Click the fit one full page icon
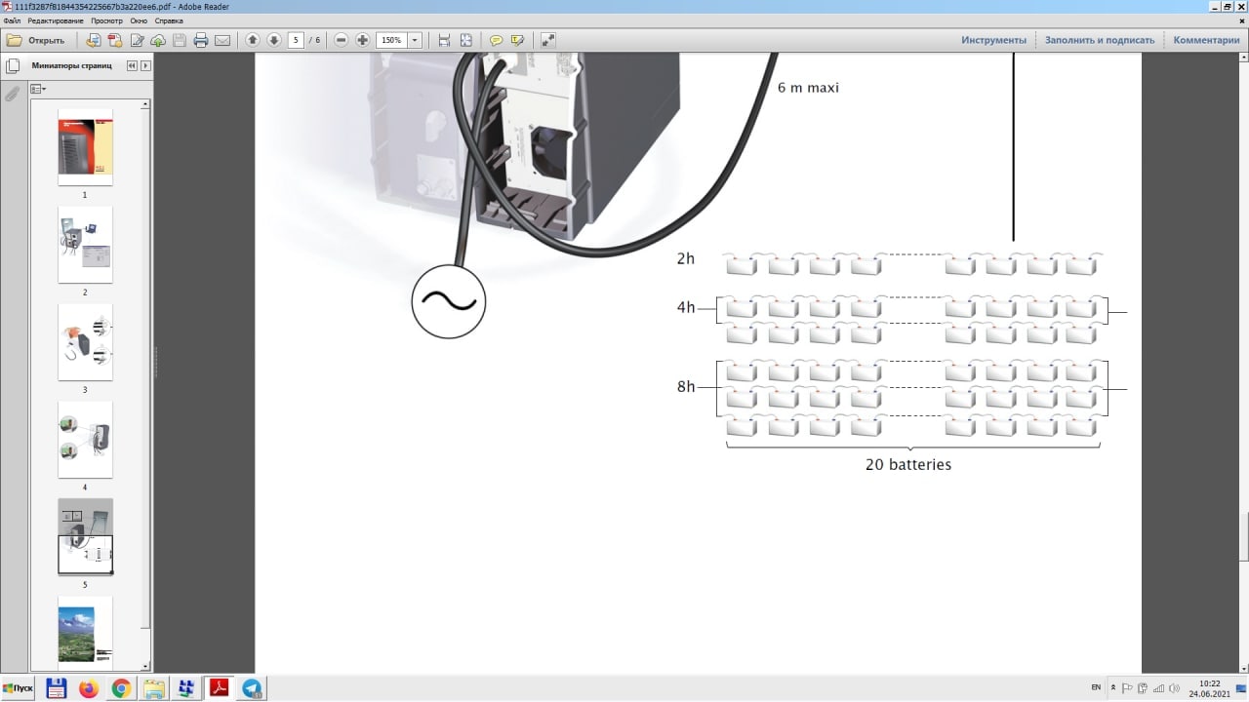This screenshot has height=702, width=1249. 466,40
